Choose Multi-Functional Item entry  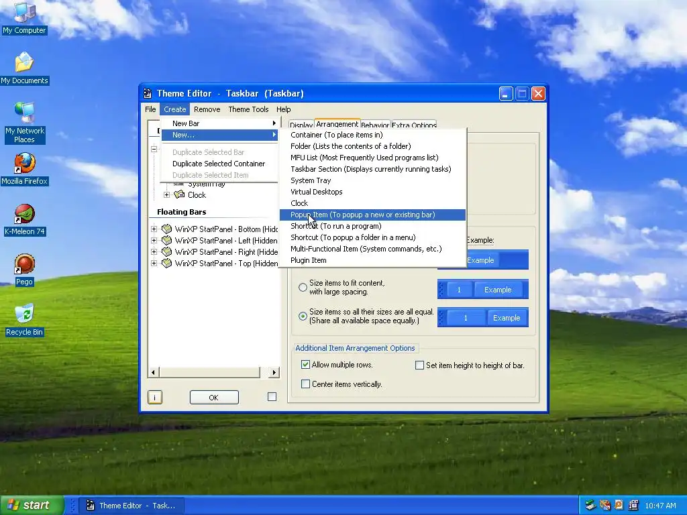point(372,249)
